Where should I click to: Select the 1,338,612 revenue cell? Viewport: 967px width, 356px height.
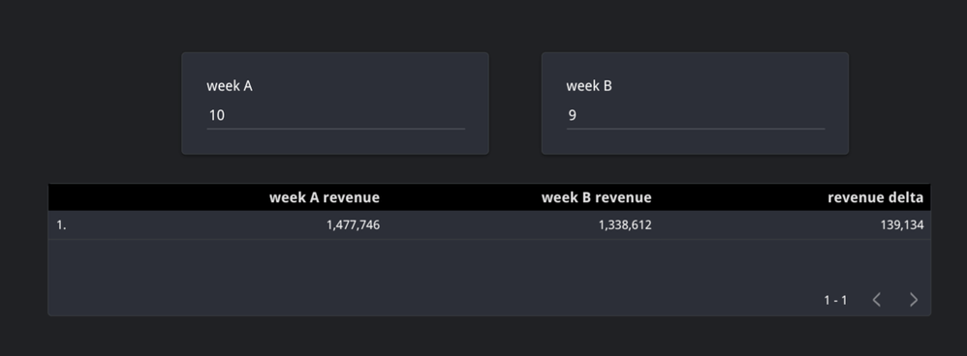point(625,225)
